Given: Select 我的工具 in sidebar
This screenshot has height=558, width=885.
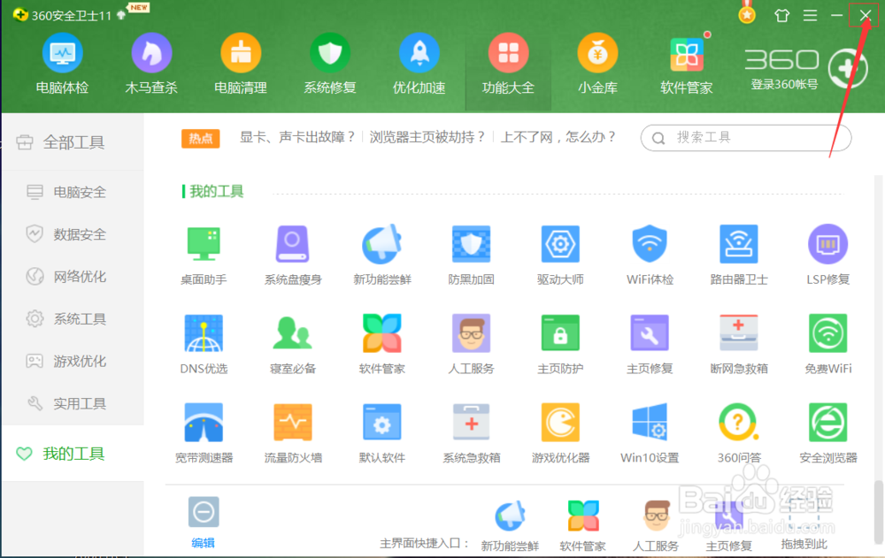Looking at the screenshot, I should pos(73,454).
